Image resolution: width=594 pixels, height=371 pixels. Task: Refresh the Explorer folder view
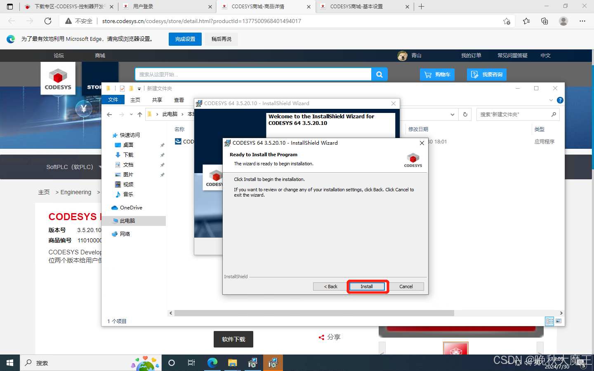(465, 114)
